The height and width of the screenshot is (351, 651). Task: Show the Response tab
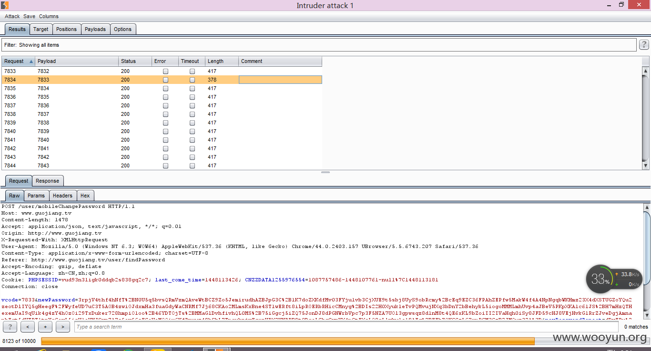(48, 181)
